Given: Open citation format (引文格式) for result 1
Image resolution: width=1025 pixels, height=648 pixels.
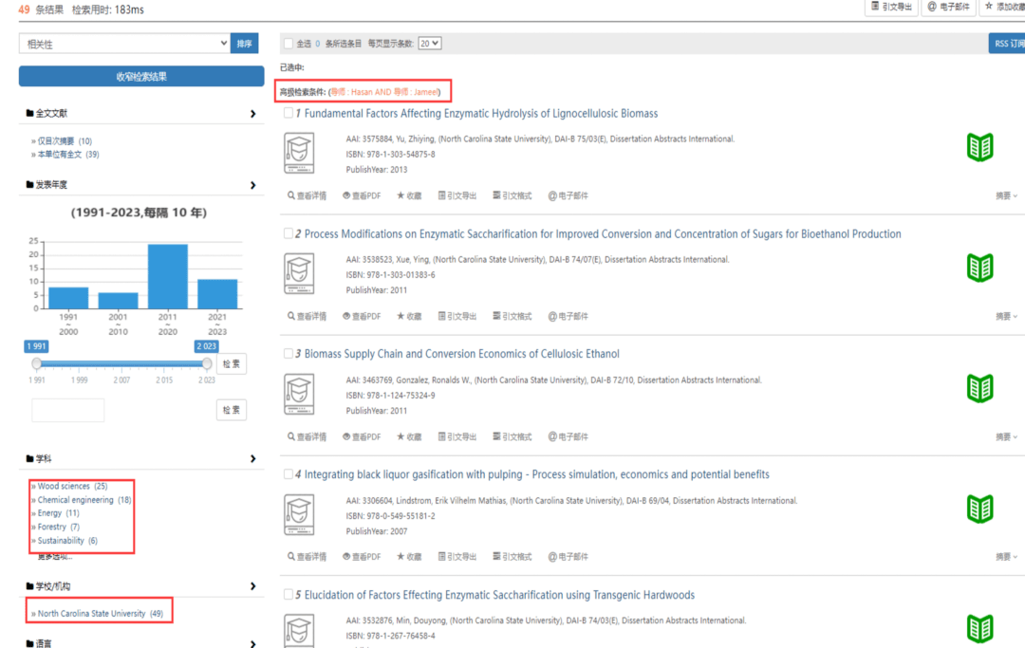Looking at the screenshot, I should point(512,195).
